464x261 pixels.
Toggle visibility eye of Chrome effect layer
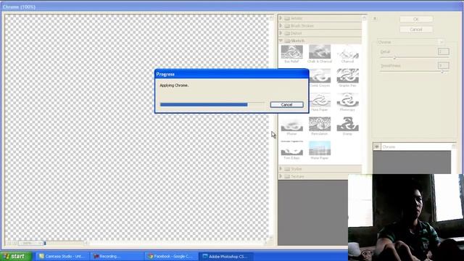pos(377,146)
